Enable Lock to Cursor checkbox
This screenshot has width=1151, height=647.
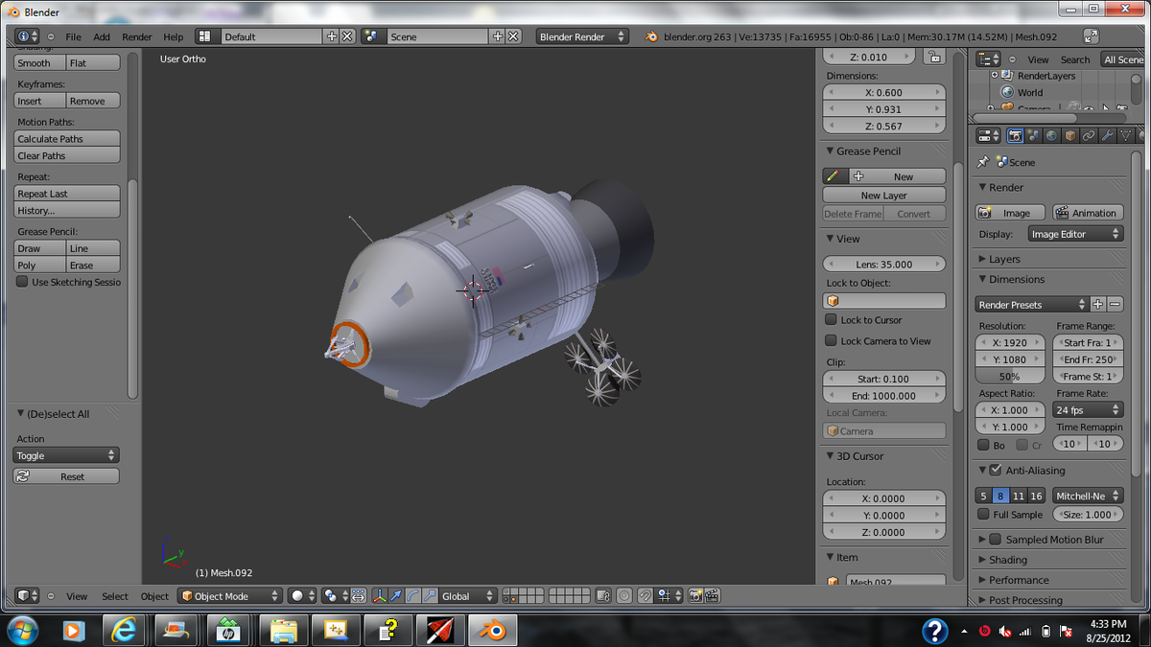(832, 319)
